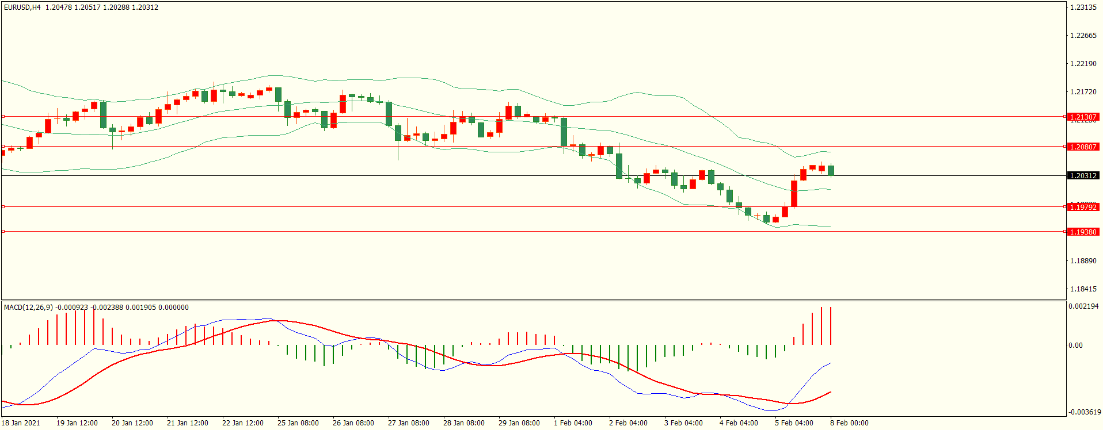Click the 1.21720 price axis label

tap(1083, 92)
